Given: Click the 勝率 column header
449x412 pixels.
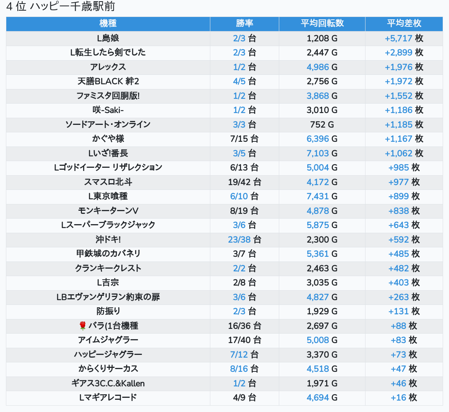Looking at the screenshot, I should (x=245, y=24).
